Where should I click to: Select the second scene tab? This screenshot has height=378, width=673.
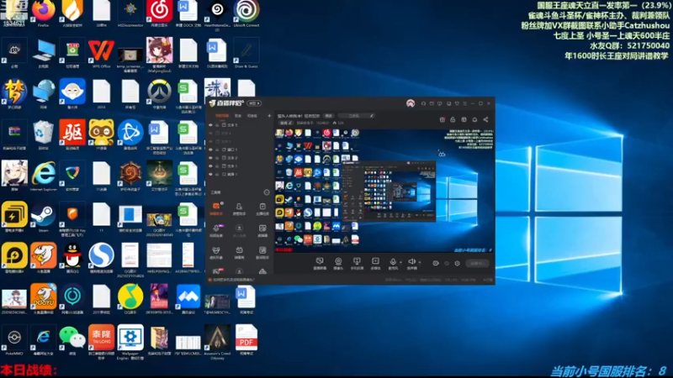[x=238, y=116]
